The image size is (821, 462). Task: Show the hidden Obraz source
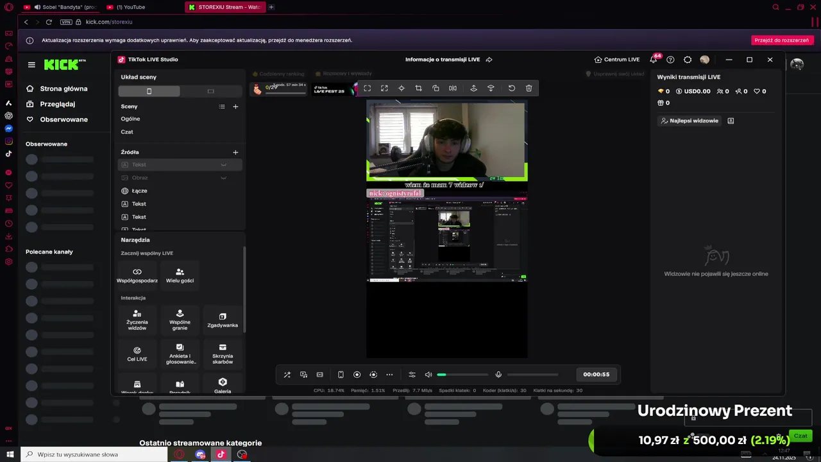tap(224, 178)
